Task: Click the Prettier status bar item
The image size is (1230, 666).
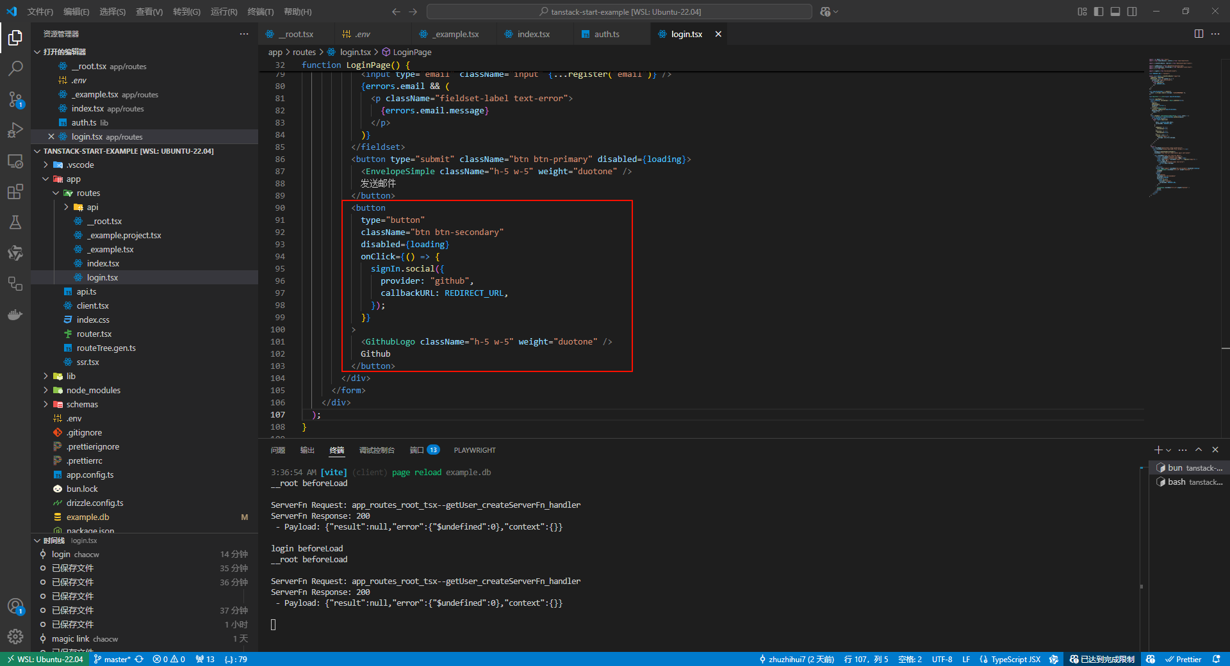Action: click(1183, 659)
